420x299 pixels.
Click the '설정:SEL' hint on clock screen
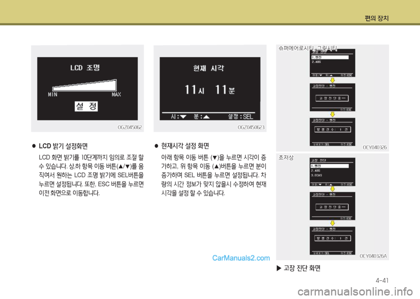240,117
